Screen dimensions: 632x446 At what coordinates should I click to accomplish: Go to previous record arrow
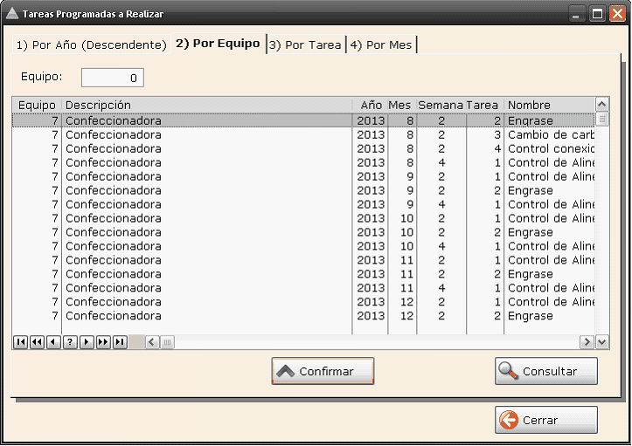point(53,342)
